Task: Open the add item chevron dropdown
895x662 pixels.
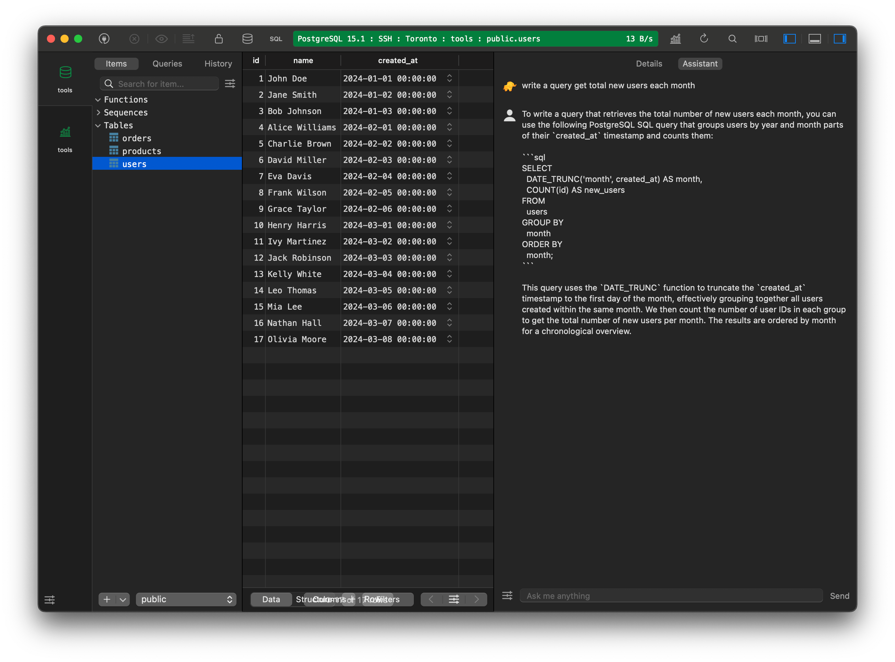Action: click(123, 600)
